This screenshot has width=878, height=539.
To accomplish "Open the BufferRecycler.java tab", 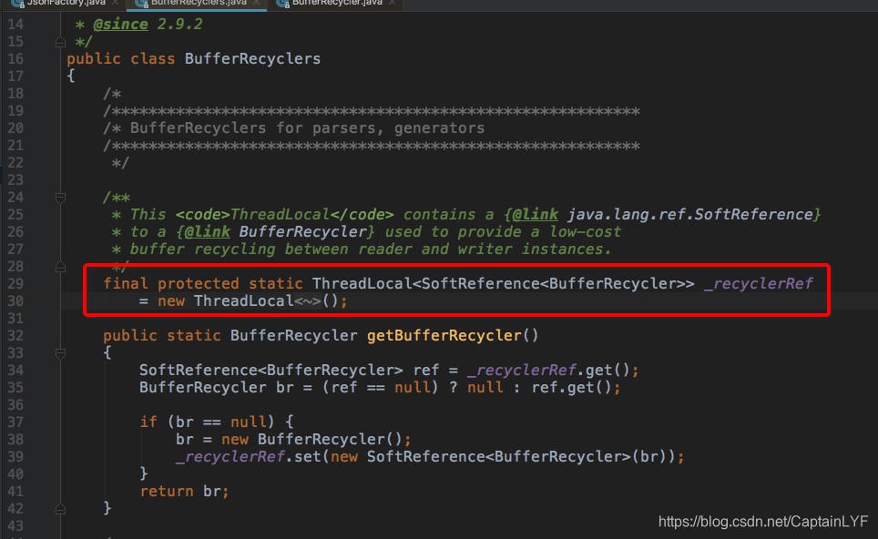I will pyautogui.click(x=337, y=3).
